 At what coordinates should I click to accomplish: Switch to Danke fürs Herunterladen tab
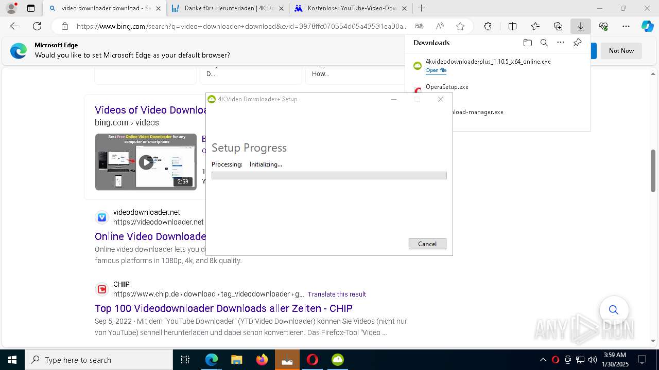pyautogui.click(x=229, y=8)
